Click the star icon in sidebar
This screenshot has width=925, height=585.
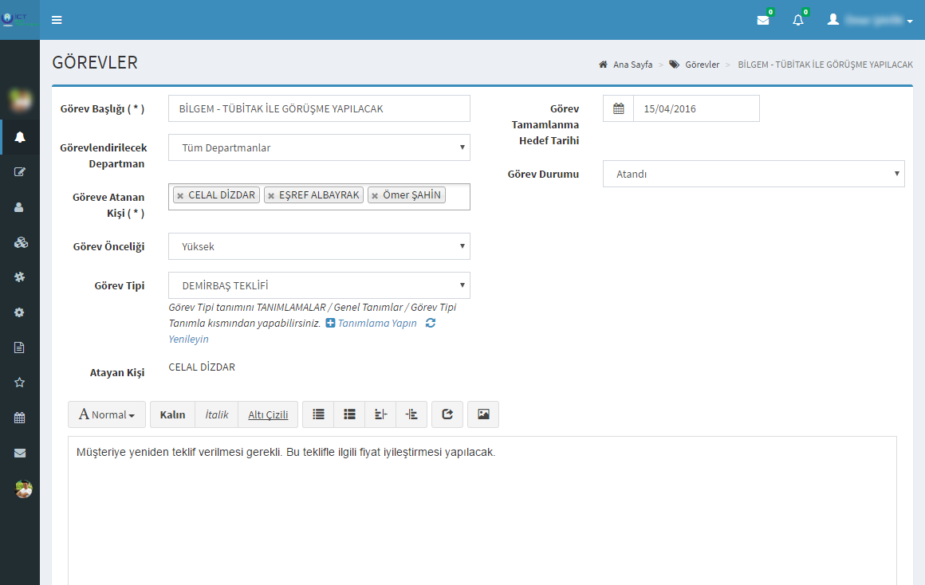tap(20, 382)
